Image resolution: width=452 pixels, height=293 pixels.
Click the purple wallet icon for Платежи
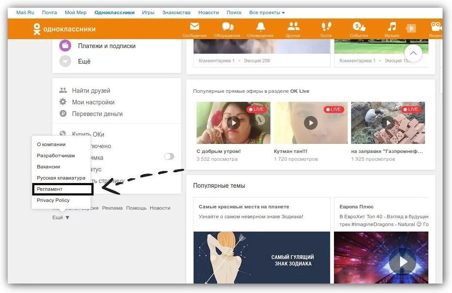tap(65, 46)
